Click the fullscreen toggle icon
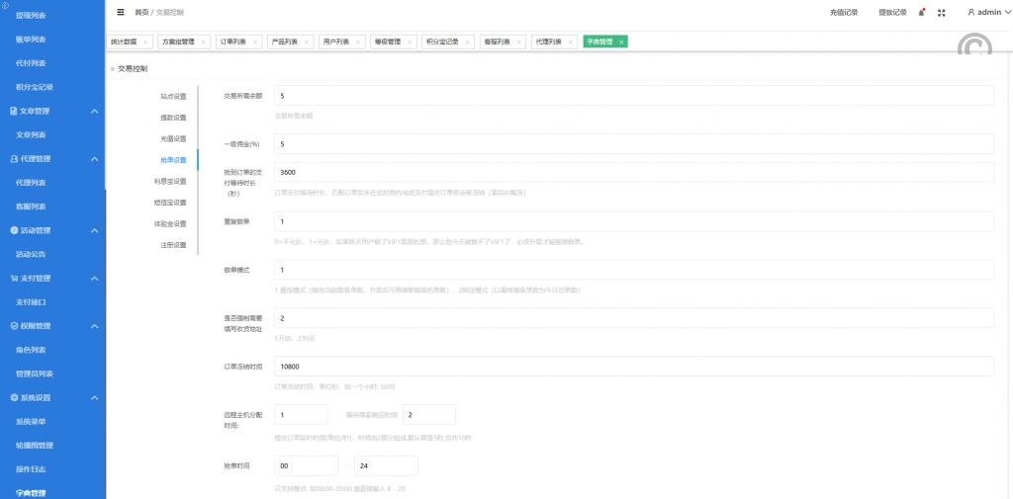 (x=942, y=12)
